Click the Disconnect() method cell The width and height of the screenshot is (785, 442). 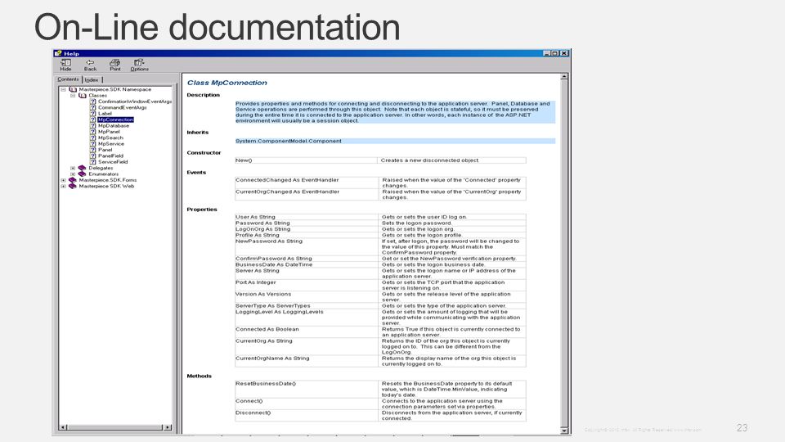click(x=307, y=416)
